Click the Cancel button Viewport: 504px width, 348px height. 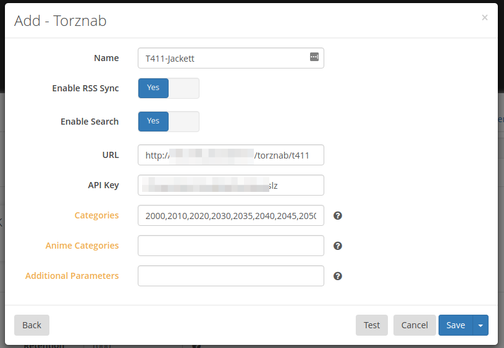pos(414,325)
